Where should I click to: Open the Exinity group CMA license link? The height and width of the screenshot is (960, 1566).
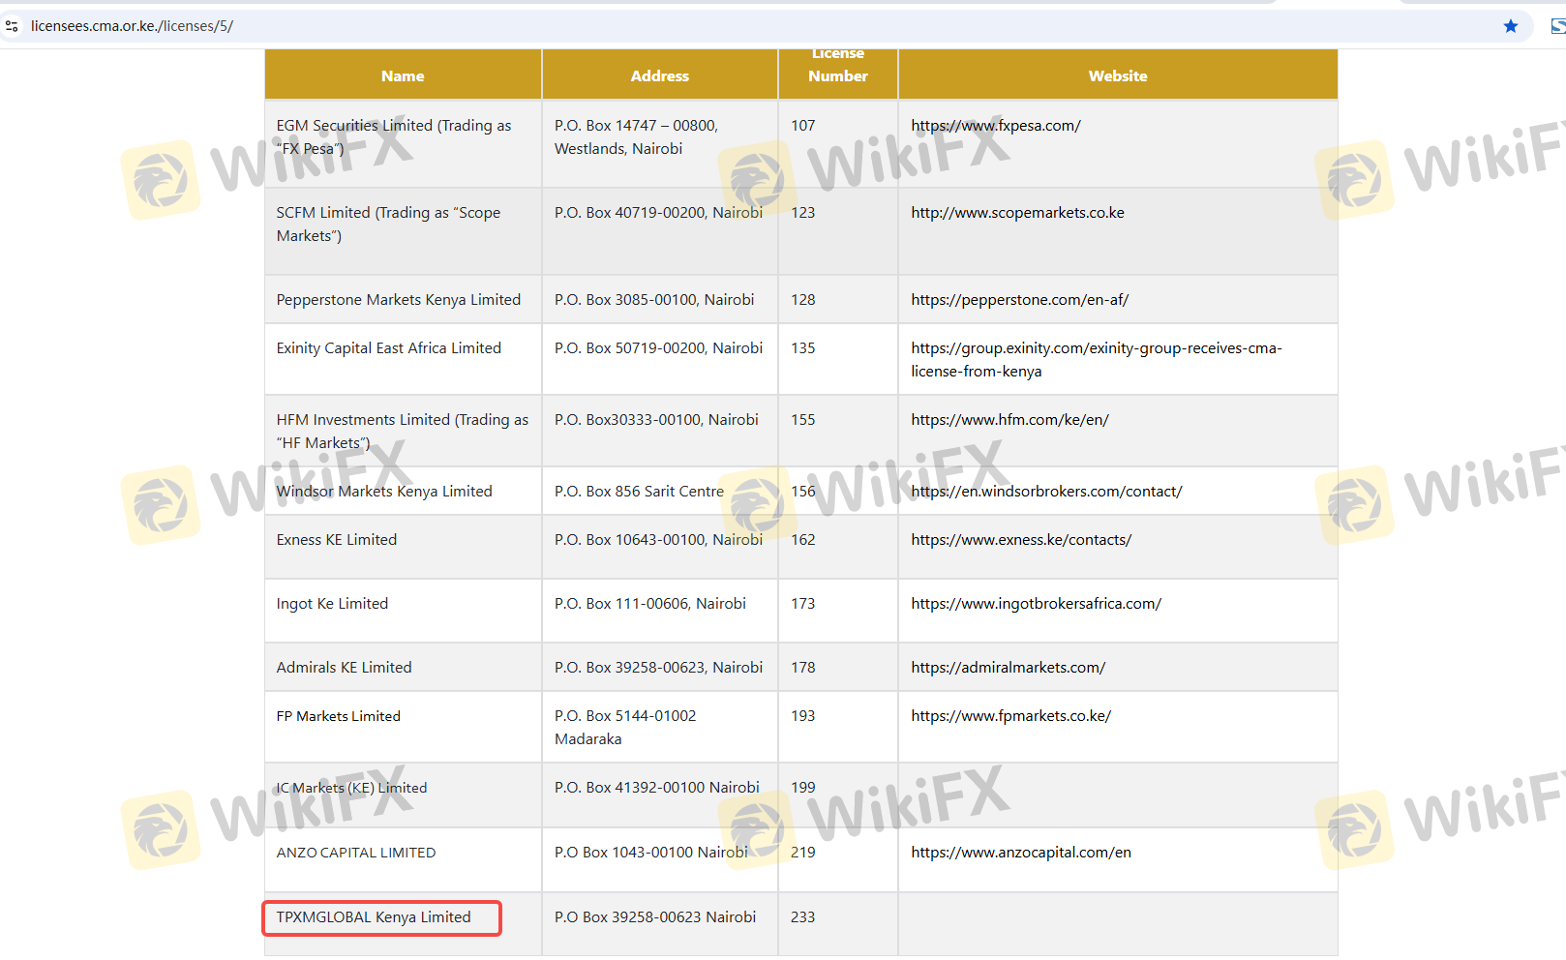1097,360
